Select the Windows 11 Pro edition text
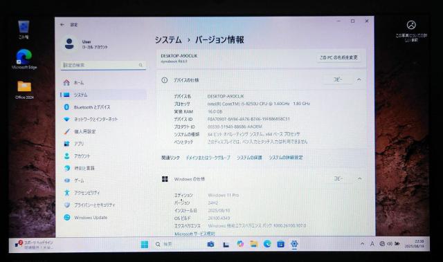Image resolution: width=443 pixels, height=262 pixels. (223, 195)
